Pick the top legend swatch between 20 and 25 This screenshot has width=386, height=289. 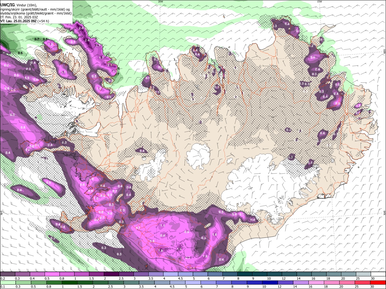[349, 274]
